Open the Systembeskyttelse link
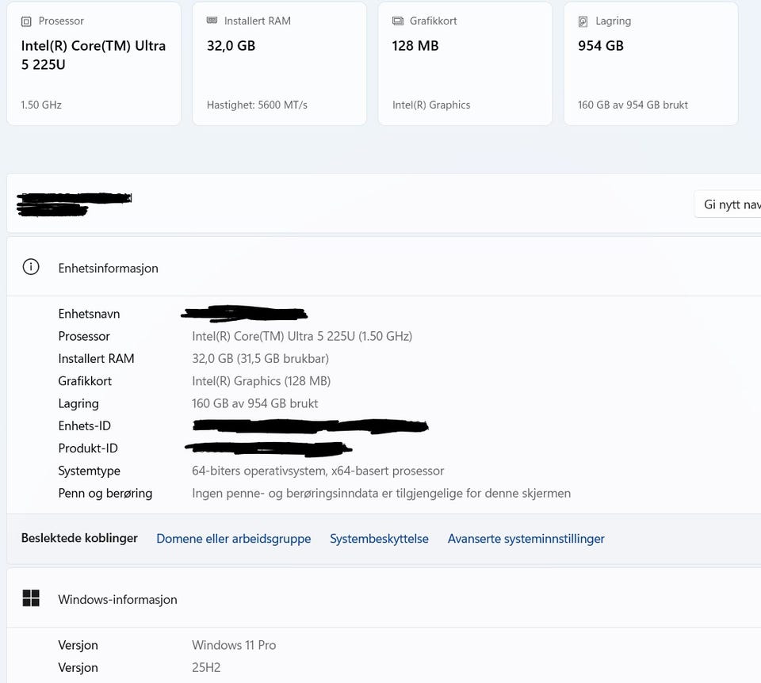 click(379, 539)
